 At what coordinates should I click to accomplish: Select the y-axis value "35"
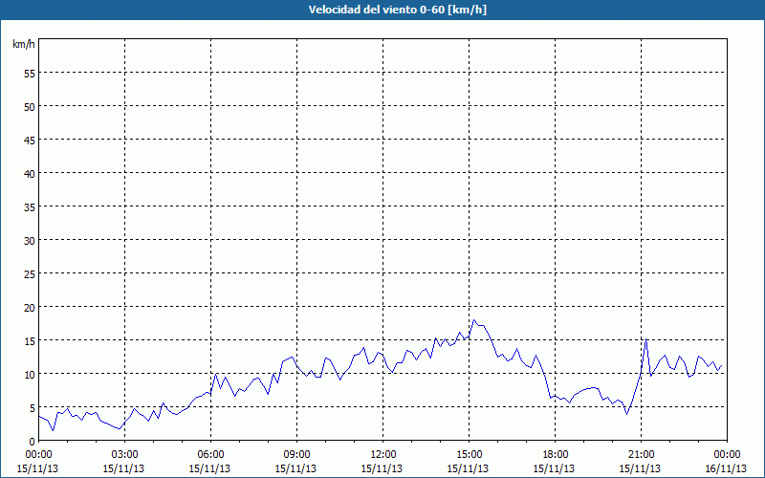30,206
